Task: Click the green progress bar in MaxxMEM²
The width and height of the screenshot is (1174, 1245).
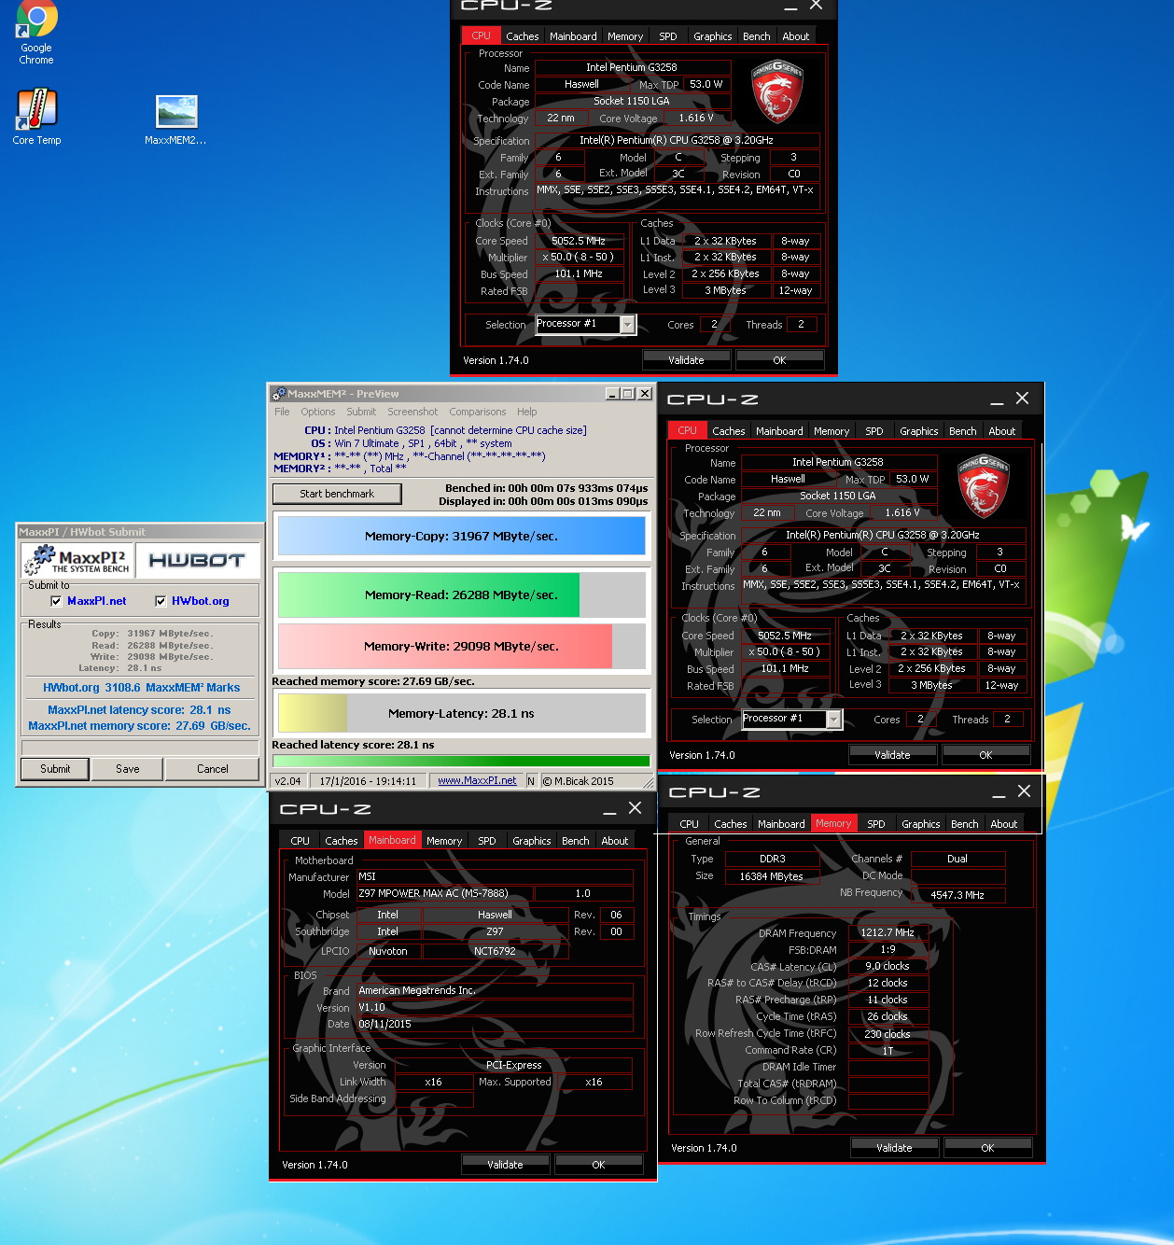Action: point(461,761)
